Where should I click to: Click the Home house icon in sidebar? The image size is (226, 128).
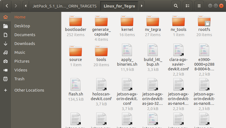[x=6, y=17]
